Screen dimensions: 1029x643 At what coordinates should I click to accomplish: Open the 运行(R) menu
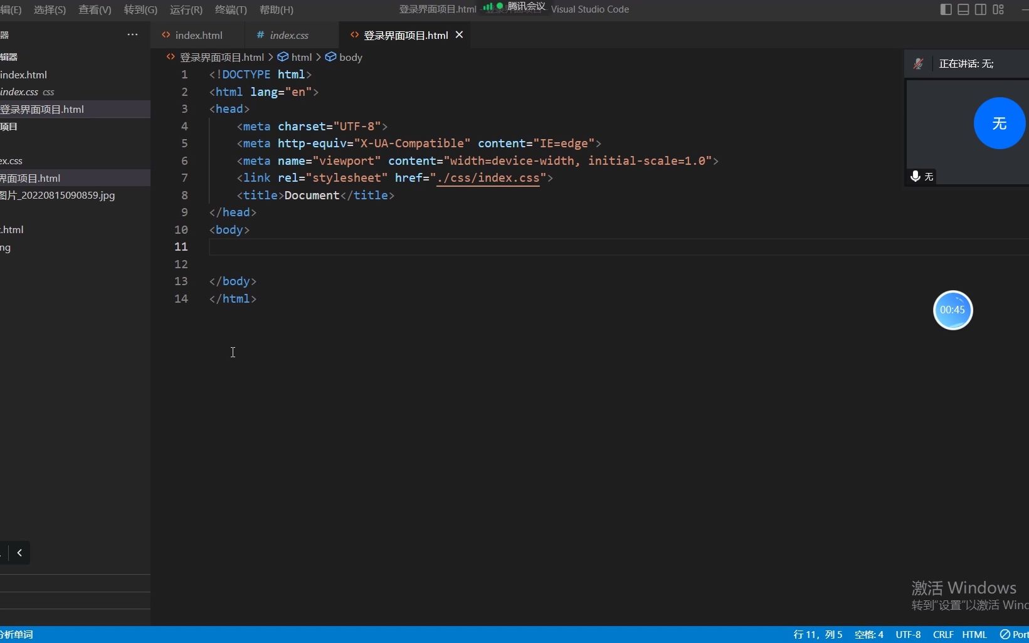[x=186, y=9]
